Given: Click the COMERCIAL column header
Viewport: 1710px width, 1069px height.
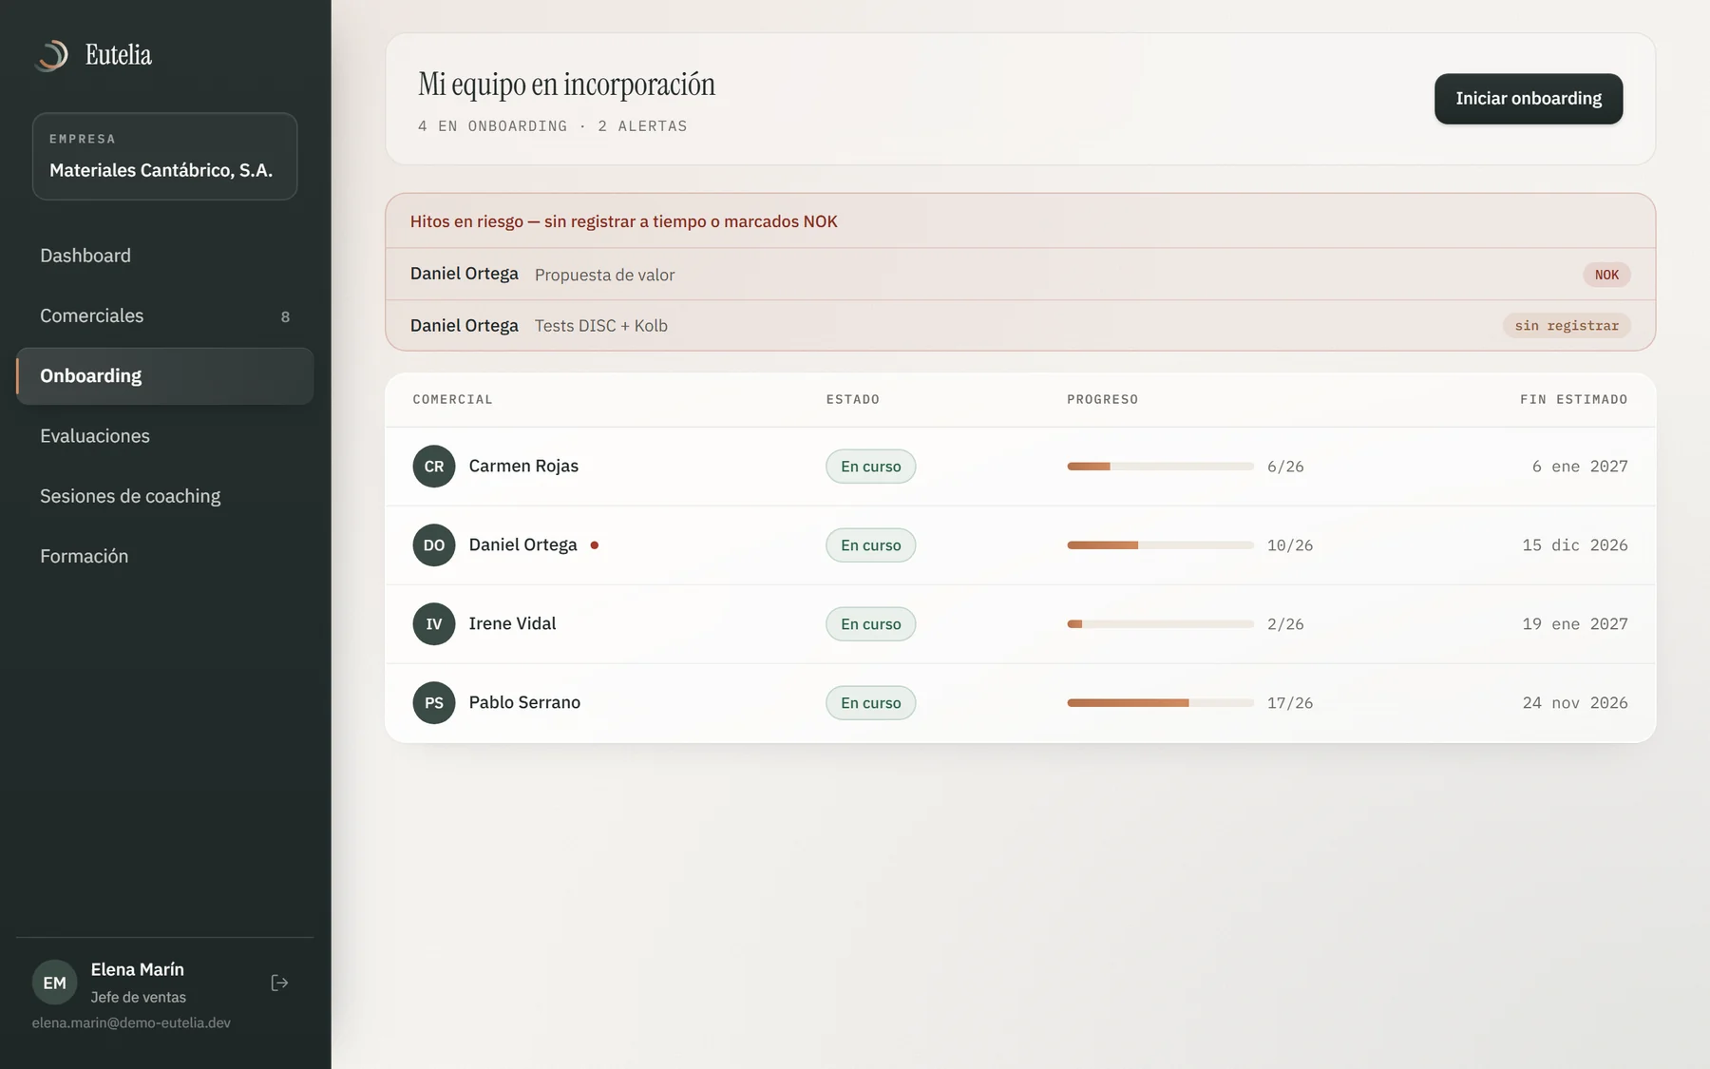Looking at the screenshot, I should (452, 399).
